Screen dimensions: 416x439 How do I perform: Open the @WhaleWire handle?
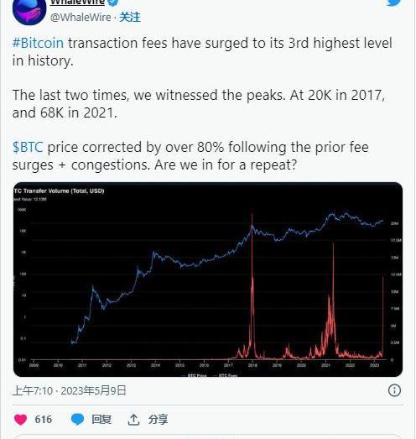click(81, 18)
